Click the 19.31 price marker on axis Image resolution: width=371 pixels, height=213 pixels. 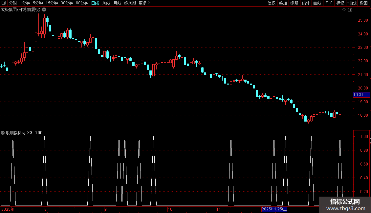click(x=361, y=95)
